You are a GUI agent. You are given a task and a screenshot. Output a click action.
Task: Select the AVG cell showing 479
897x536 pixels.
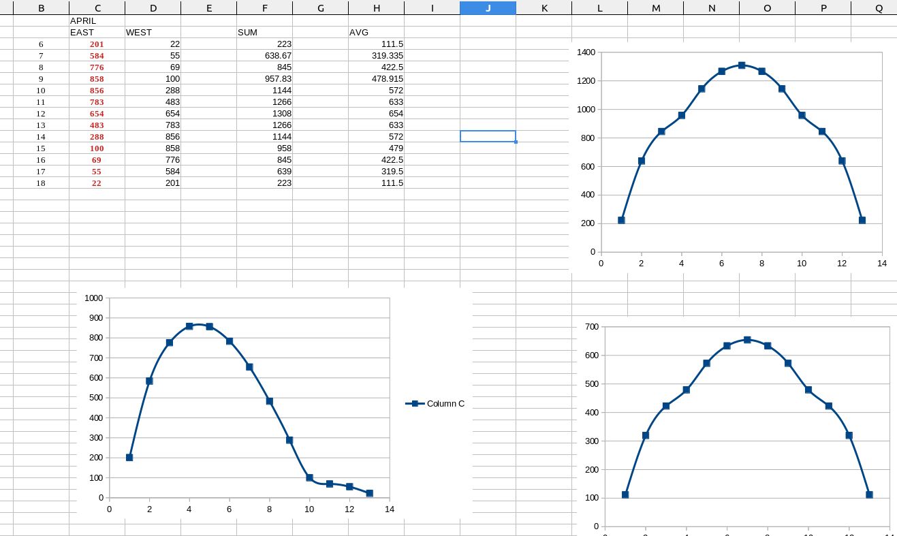pos(377,148)
